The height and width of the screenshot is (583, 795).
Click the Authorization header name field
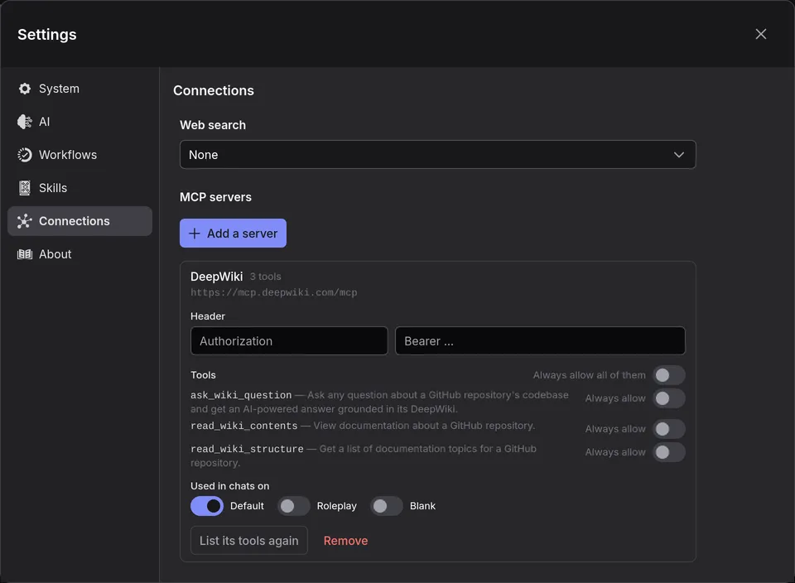click(x=289, y=340)
